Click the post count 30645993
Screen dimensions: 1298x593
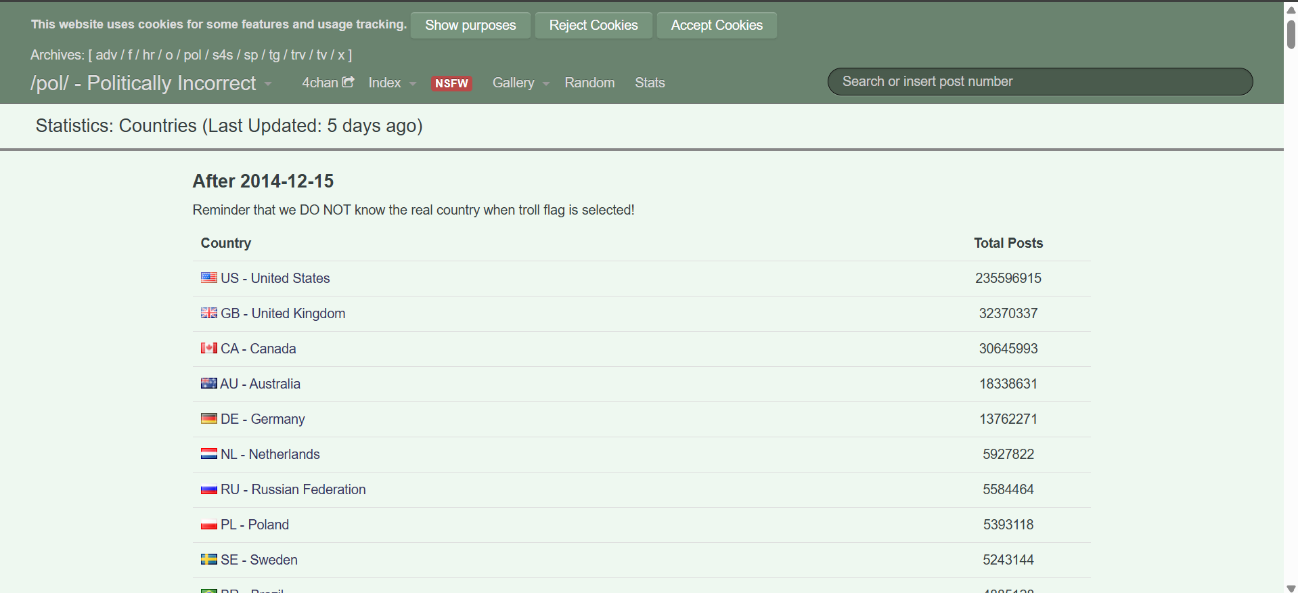click(1008, 349)
